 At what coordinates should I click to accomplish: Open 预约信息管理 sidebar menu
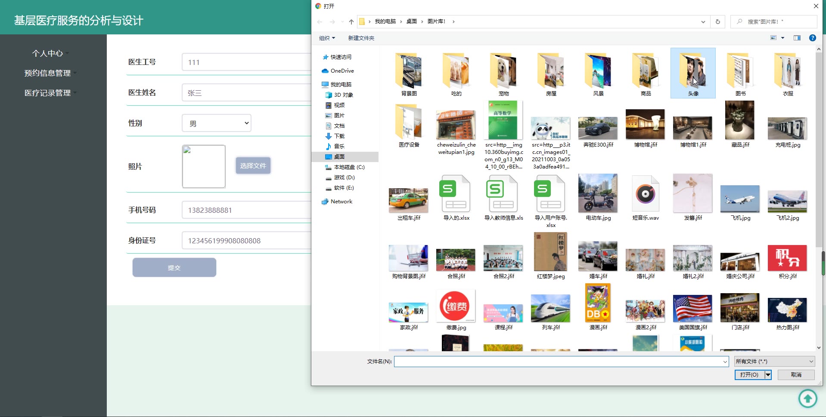[48, 73]
